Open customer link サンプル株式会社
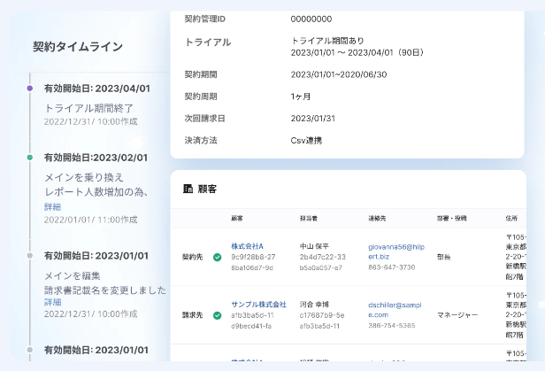This screenshot has width=545, height=371. (x=258, y=304)
